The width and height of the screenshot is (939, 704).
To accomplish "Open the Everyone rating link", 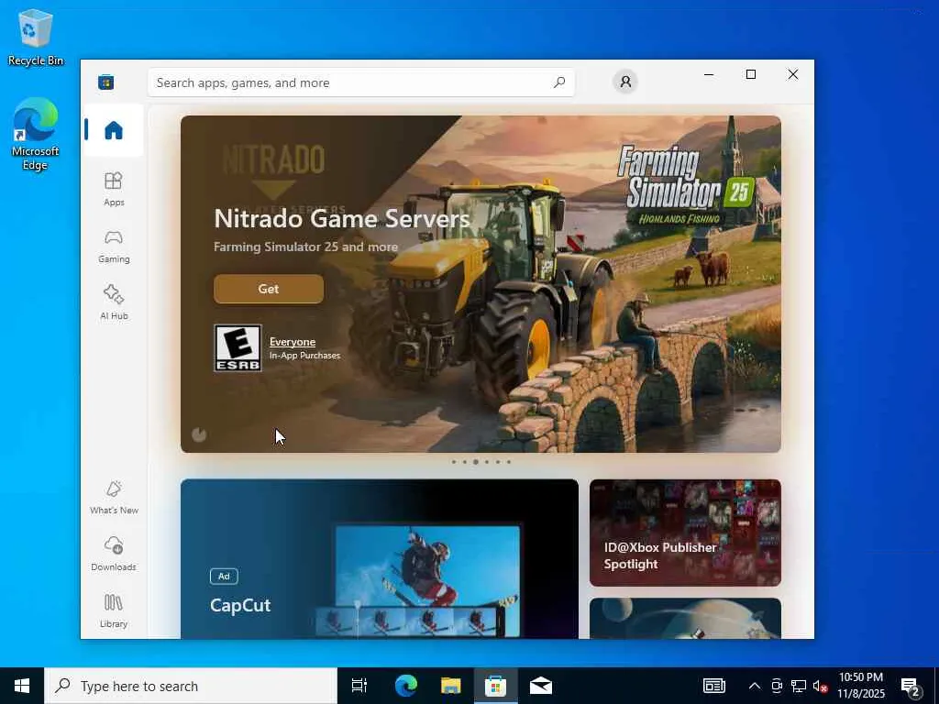I will 293,342.
